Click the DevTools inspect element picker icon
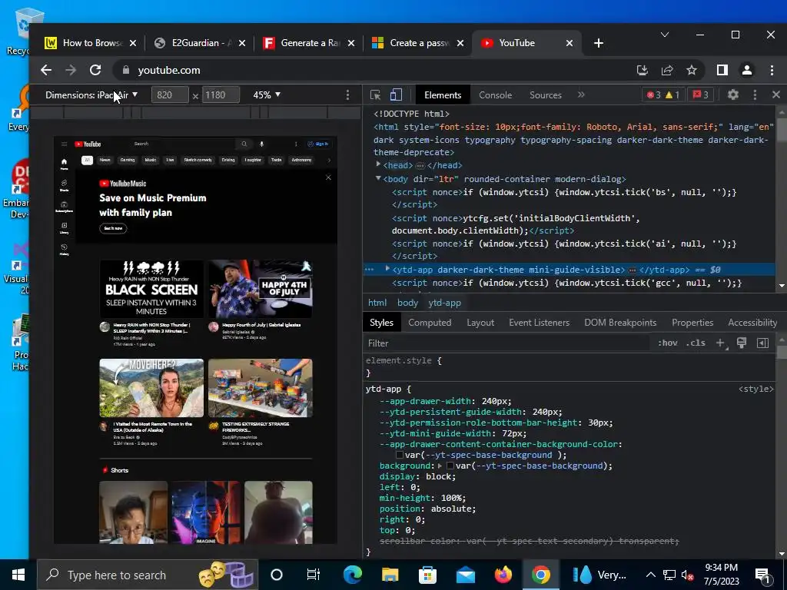The width and height of the screenshot is (787, 590). tap(375, 94)
